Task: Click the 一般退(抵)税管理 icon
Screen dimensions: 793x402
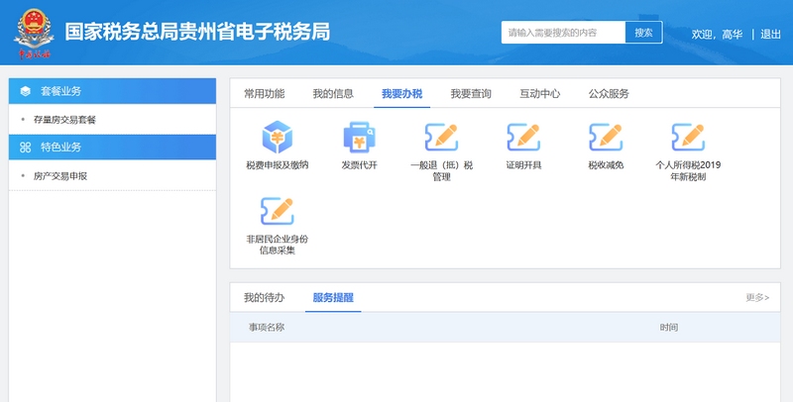Action: click(441, 137)
